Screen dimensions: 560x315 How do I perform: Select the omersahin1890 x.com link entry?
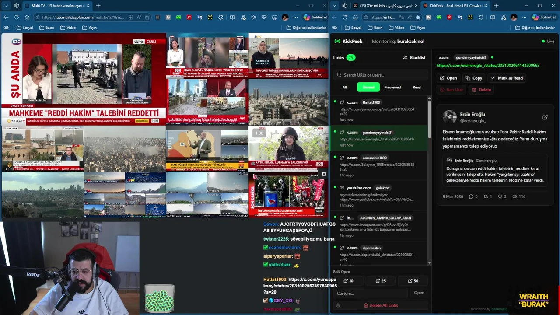coord(379,166)
